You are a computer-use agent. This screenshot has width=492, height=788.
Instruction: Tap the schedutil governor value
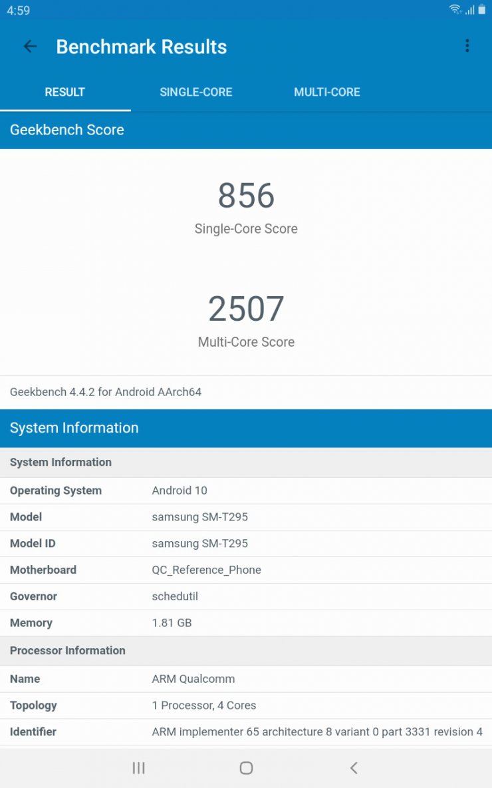point(175,596)
